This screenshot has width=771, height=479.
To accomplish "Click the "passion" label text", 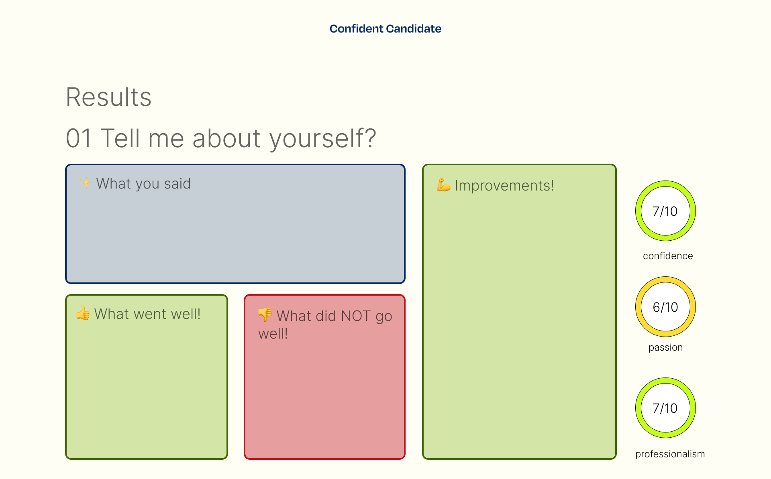I will tap(665, 347).
